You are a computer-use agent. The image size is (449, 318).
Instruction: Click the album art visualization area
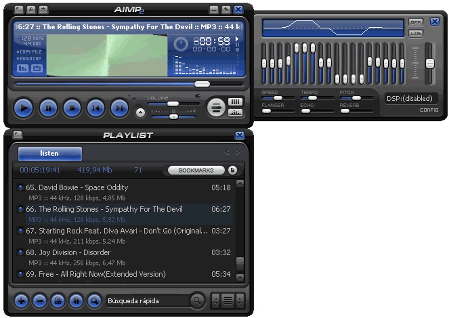pyautogui.click(x=107, y=55)
